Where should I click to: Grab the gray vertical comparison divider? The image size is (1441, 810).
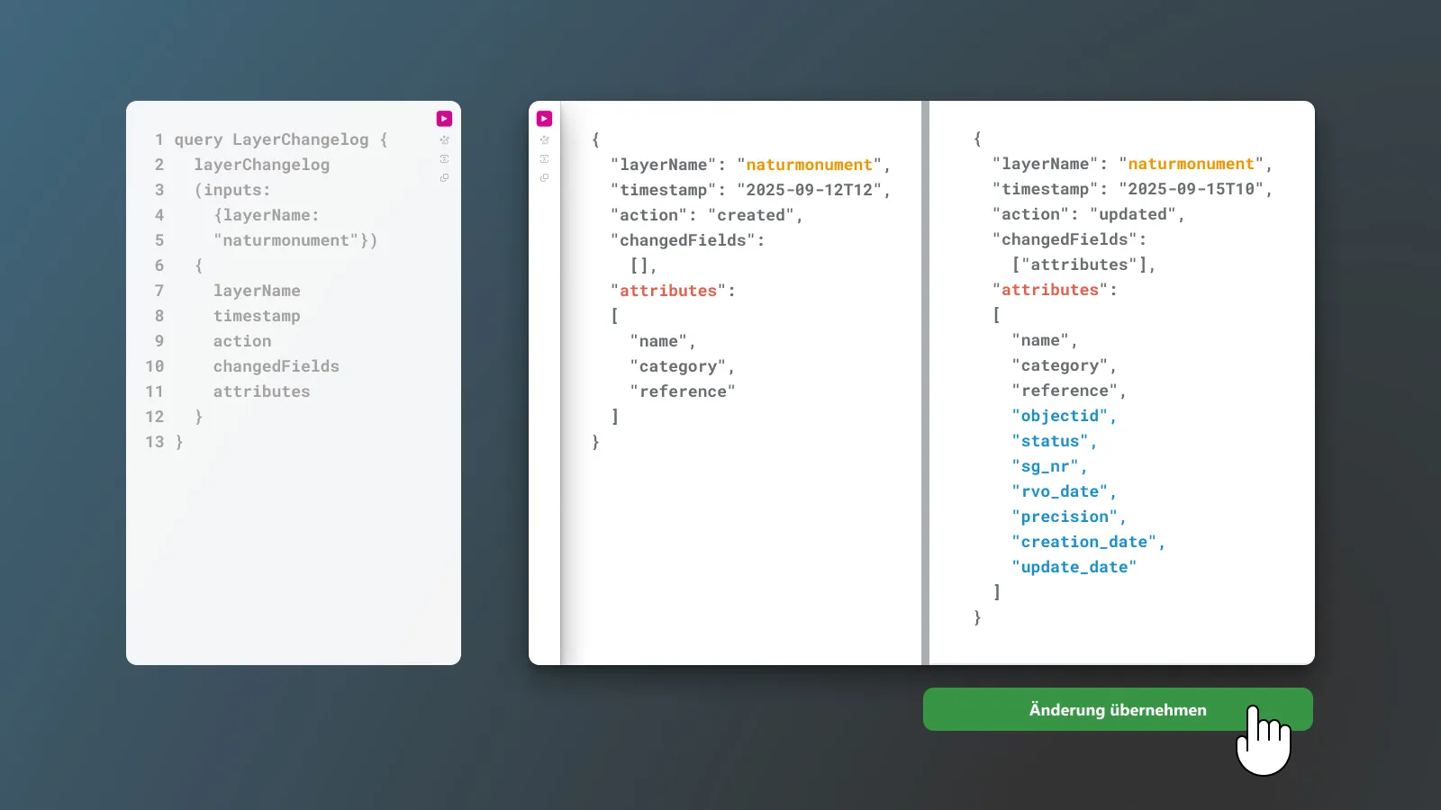(x=925, y=382)
